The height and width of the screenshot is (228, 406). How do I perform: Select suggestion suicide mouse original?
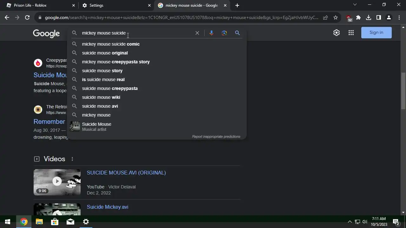pos(157,53)
